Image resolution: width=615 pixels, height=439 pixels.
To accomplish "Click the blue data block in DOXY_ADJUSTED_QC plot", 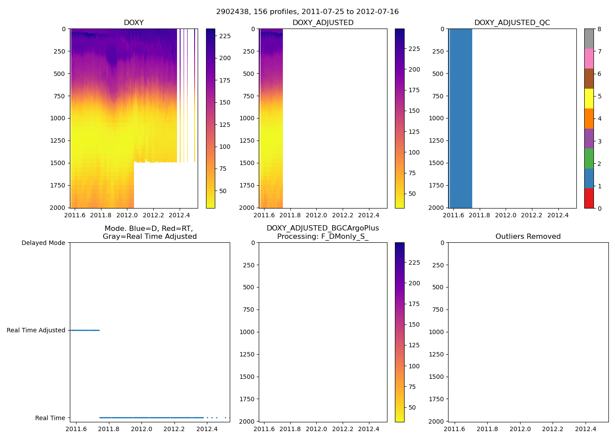I will pyautogui.click(x=461, y=119).
